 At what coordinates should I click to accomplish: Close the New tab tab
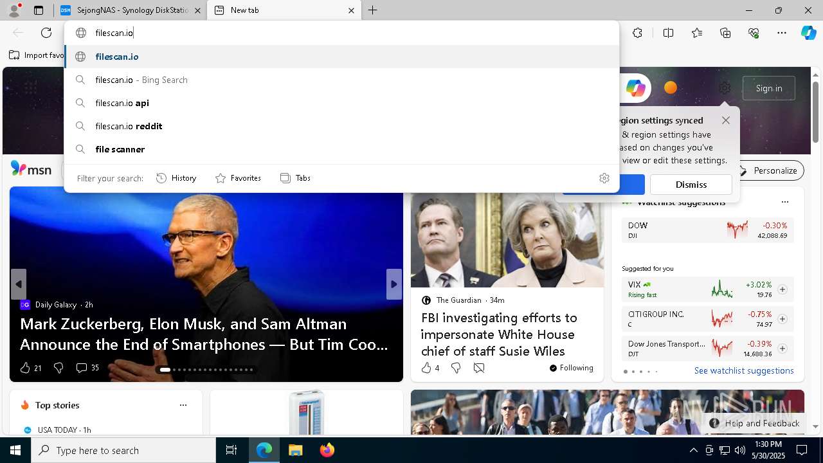(351, 10)
